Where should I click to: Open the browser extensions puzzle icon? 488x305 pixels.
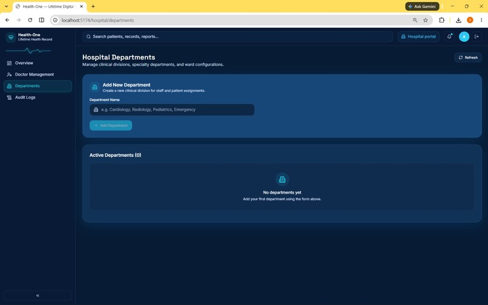tap(441, 20)
